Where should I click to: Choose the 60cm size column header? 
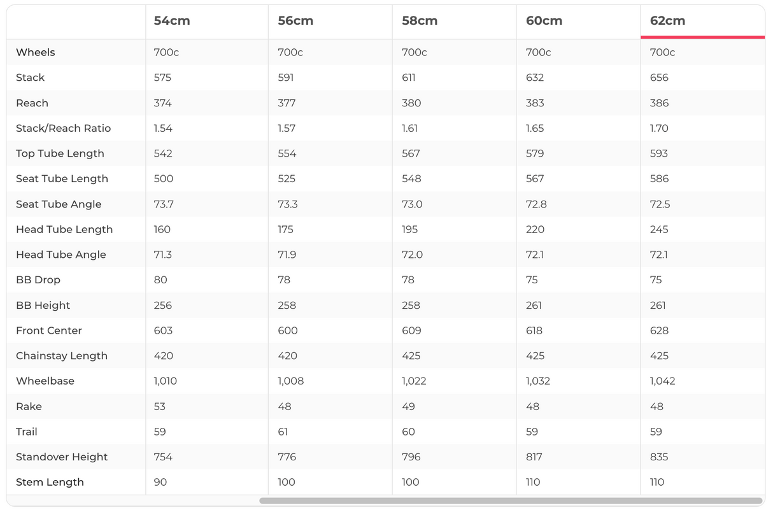pos(544,21)
